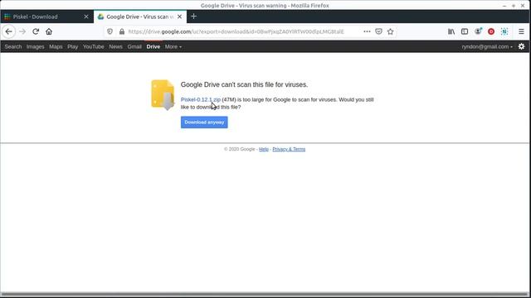Open Play in Google bar

point(72,46)
